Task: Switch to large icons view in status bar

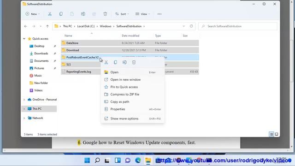Action: tap(277, 134)
